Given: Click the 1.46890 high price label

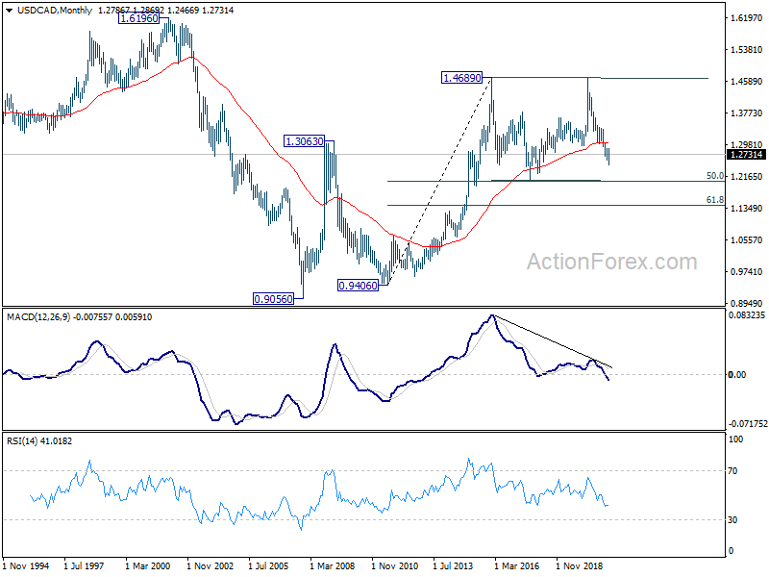Looking at the screenshot, I should pos(462,77).
